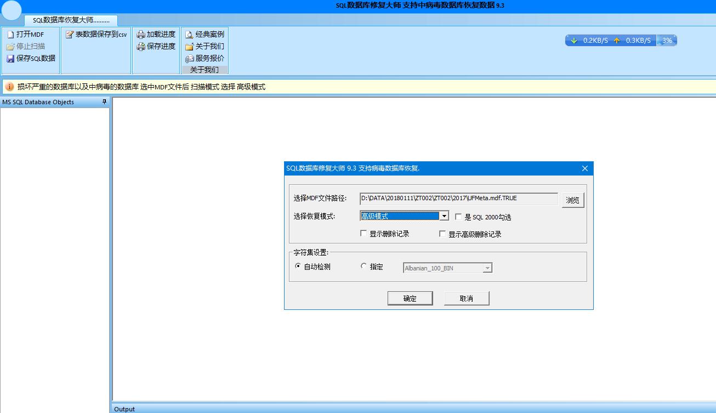Viewport: 716px width, 413px height.
Task: Enable 显示高级删除记录 checkbox
Action: click(x=470, y=234)
